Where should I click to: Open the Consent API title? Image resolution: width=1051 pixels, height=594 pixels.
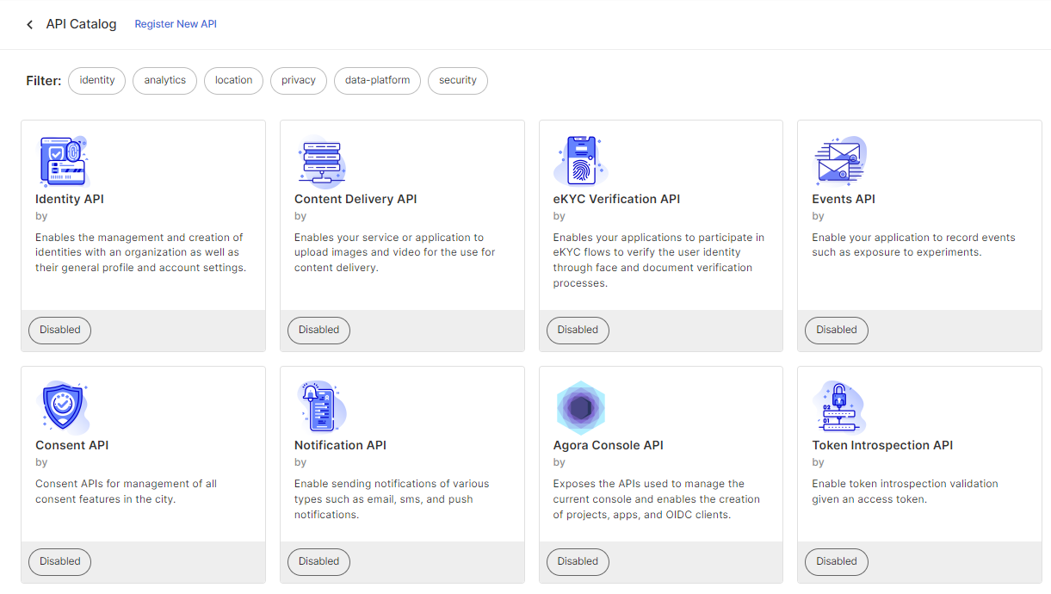click(71, 445)
